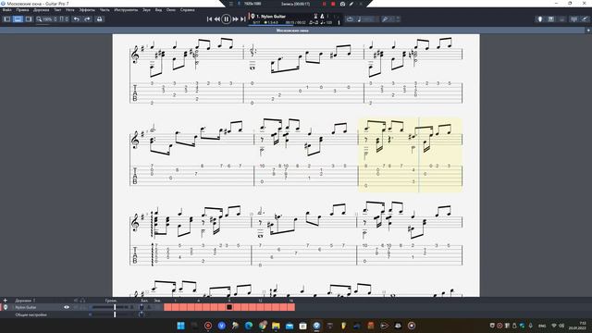Viewport: 592px width, 333px height.
Task: Jump to the last bar
Action: tap(242, 18)
